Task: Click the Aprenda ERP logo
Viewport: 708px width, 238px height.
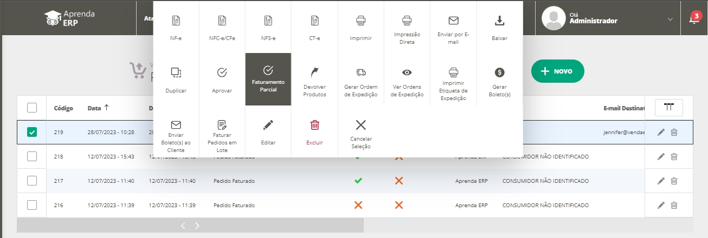Action: click(x=69, y=18)
